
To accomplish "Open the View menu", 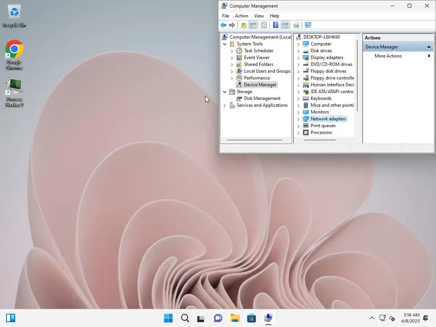I will (259, 16).
